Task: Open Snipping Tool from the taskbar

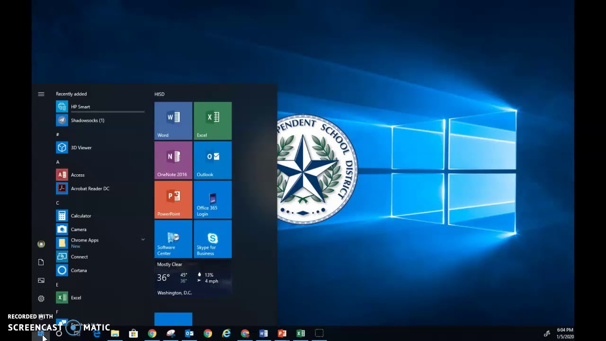Action: coord(171,333)
